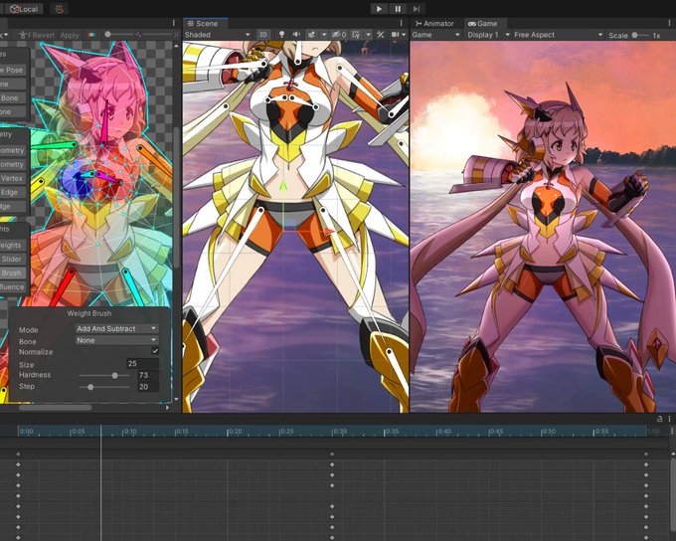Toggle the scene grid visibility icon
The height and width of the screenshot is (541, 676).
[x=356, y=35]
